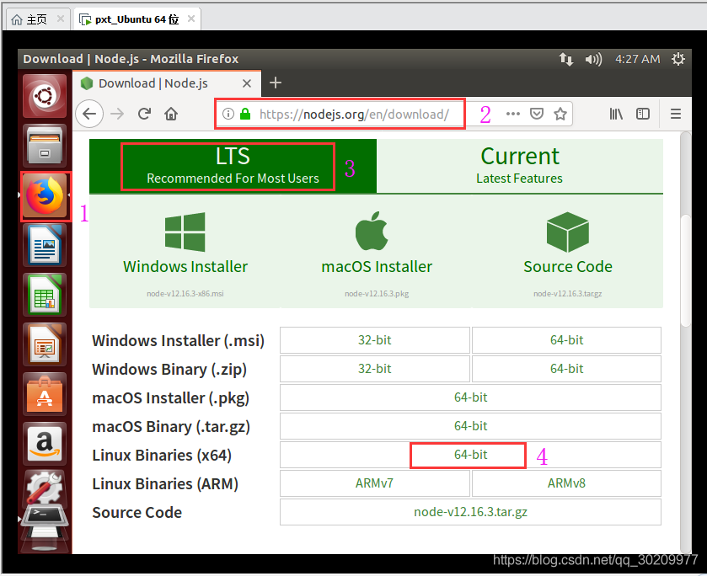Download Windows Binary (.zip) 64-bit
The height and width of the screenshot is (576, 707).
pos(567,369)
